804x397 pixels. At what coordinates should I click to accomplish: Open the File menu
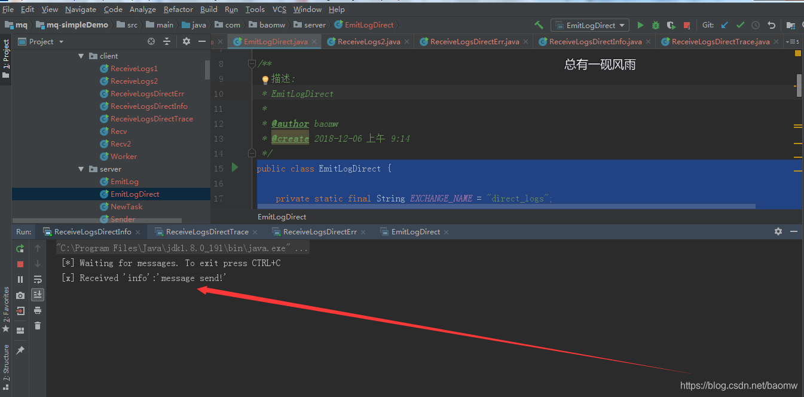[x=8, y=9]
